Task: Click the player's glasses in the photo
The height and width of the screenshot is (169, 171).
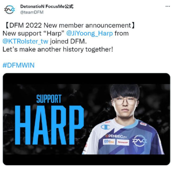Action: (x=124, y=101)
